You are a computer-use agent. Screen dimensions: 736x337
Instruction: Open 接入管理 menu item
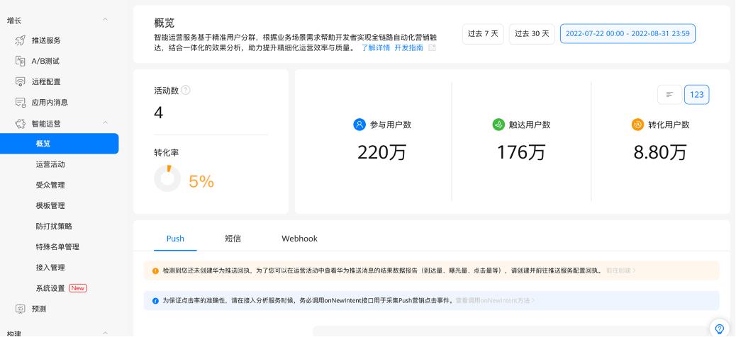tap(50, 268)
